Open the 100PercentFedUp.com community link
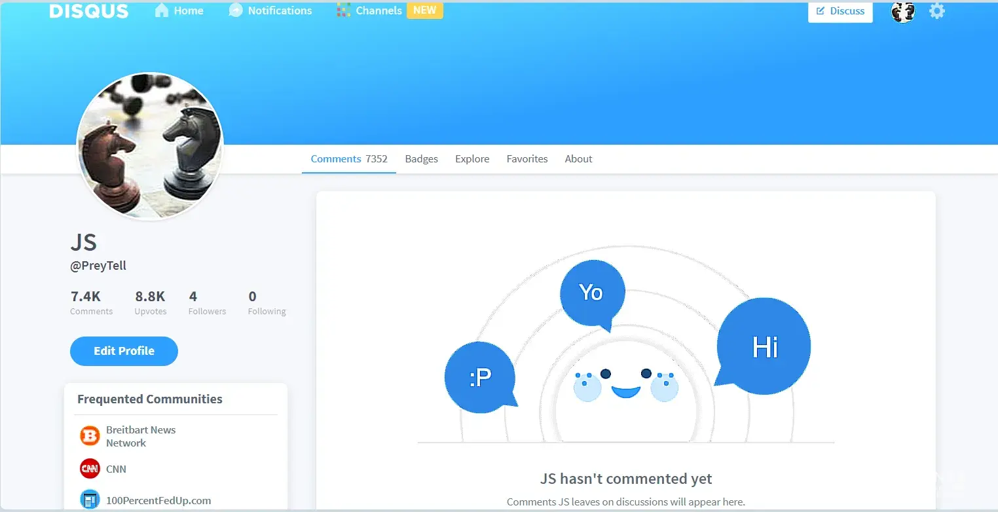The image size is (998, 512). [158, 500]
